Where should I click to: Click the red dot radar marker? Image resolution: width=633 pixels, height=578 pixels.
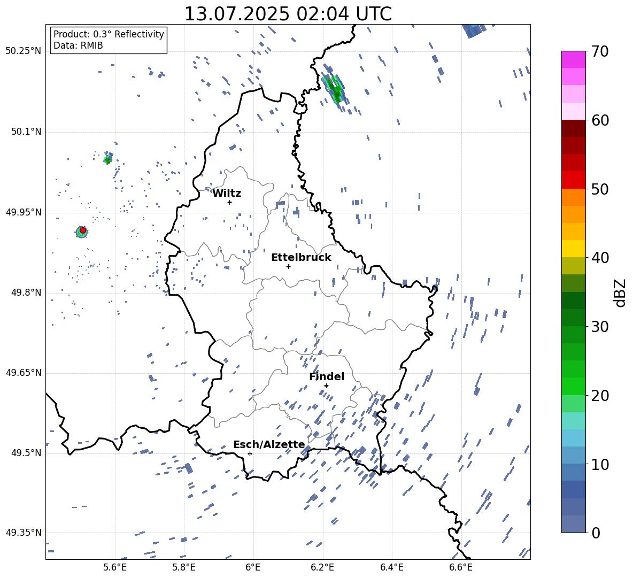[83, 230]
